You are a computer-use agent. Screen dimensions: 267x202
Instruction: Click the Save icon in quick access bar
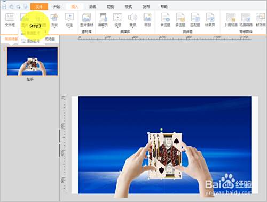4,6
